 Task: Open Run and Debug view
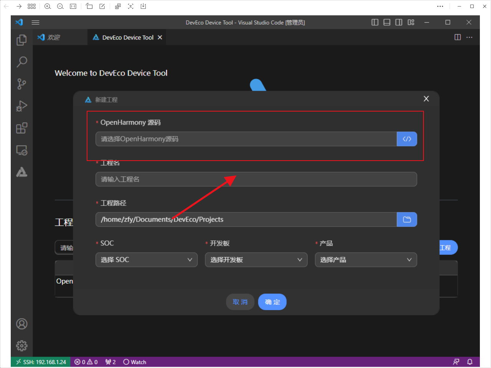21,106
